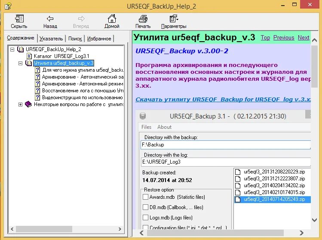Click the tree pane scroll left arrow
Image resolution: width=322 pixels, height=240 pixels.
point(12,229)
